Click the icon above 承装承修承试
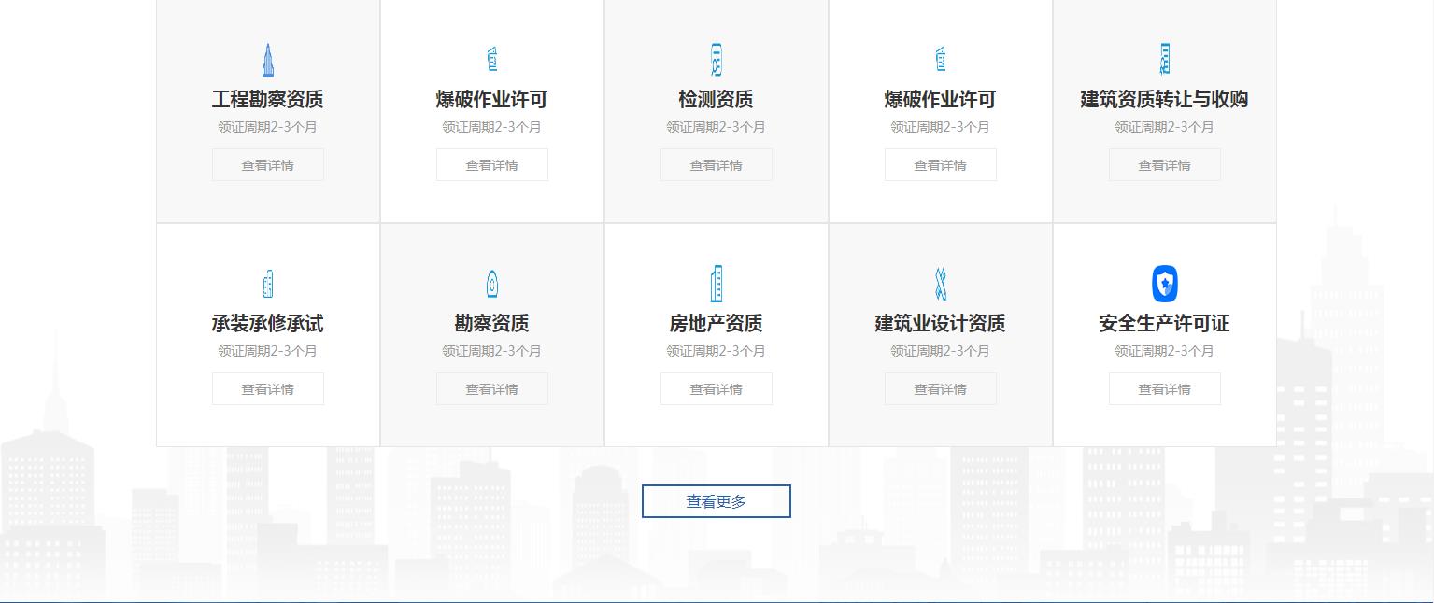Screen dimensions: 1434x603 (268, 284)
